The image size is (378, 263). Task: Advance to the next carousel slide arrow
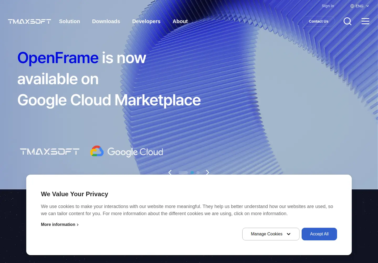[207, 173]
